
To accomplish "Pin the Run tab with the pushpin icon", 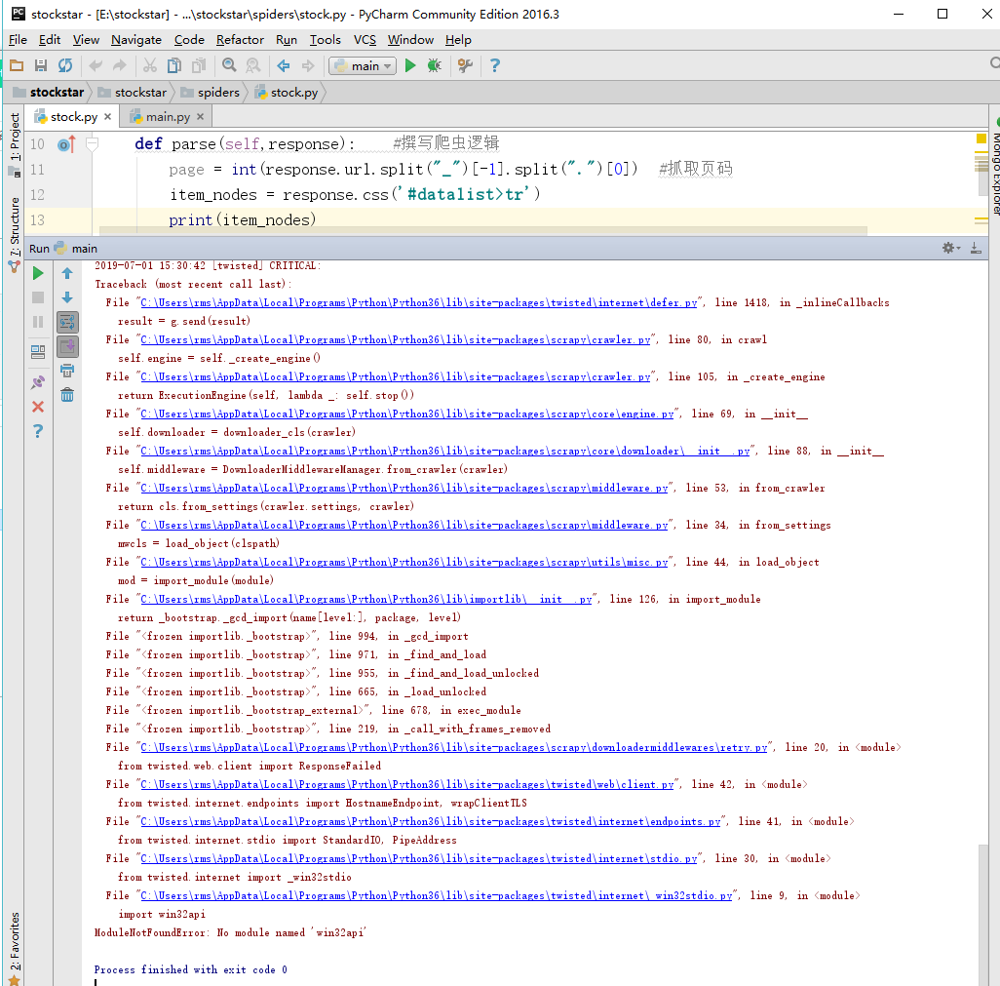I will 38,382.
